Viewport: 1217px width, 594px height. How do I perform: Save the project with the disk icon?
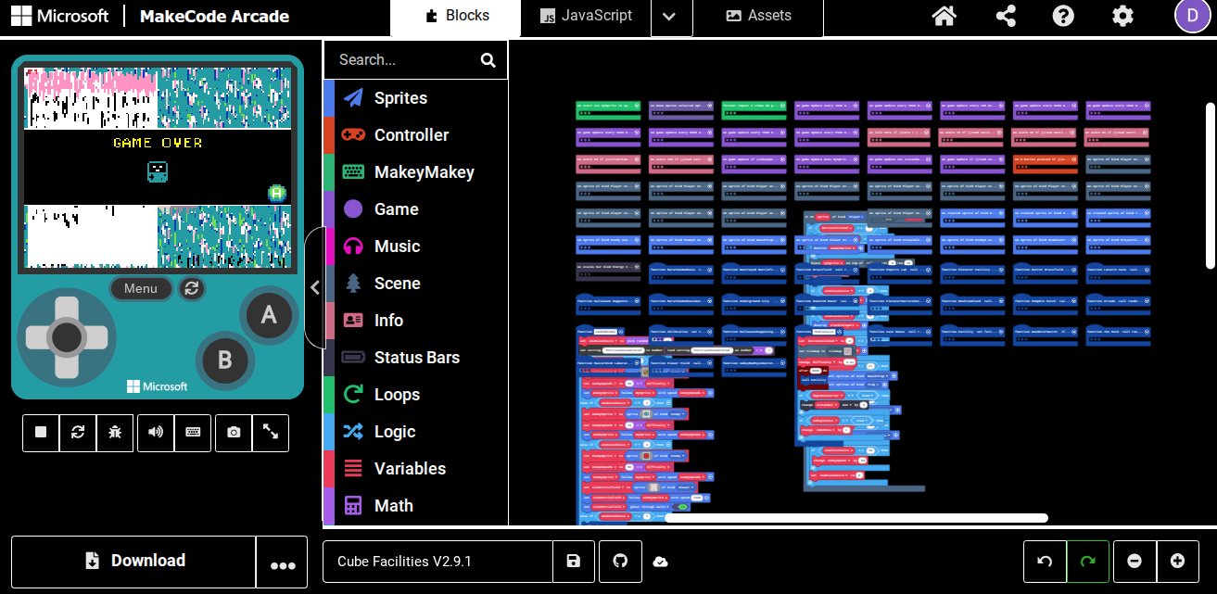tap(574, 562)
